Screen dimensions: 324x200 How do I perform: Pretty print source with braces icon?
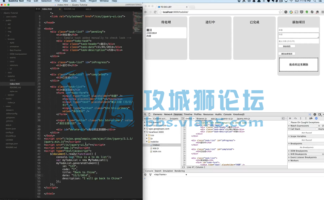coord(184,167)
